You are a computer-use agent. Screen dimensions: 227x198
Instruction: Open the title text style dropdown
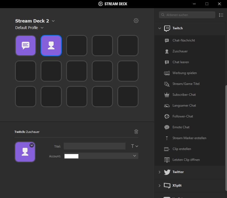coord(134,146)
